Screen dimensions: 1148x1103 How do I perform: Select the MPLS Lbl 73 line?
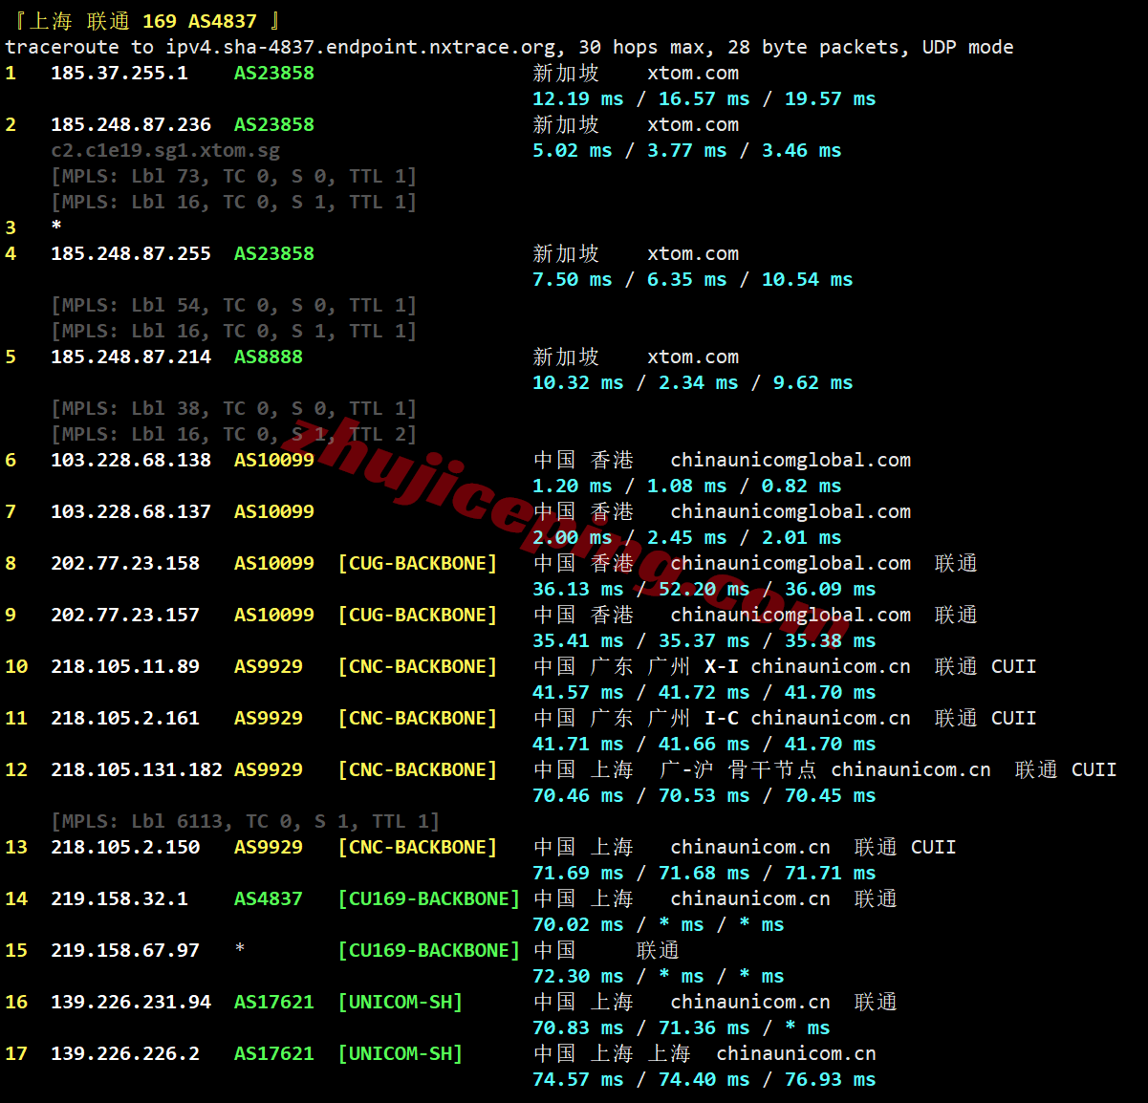[x=234, y=176]
